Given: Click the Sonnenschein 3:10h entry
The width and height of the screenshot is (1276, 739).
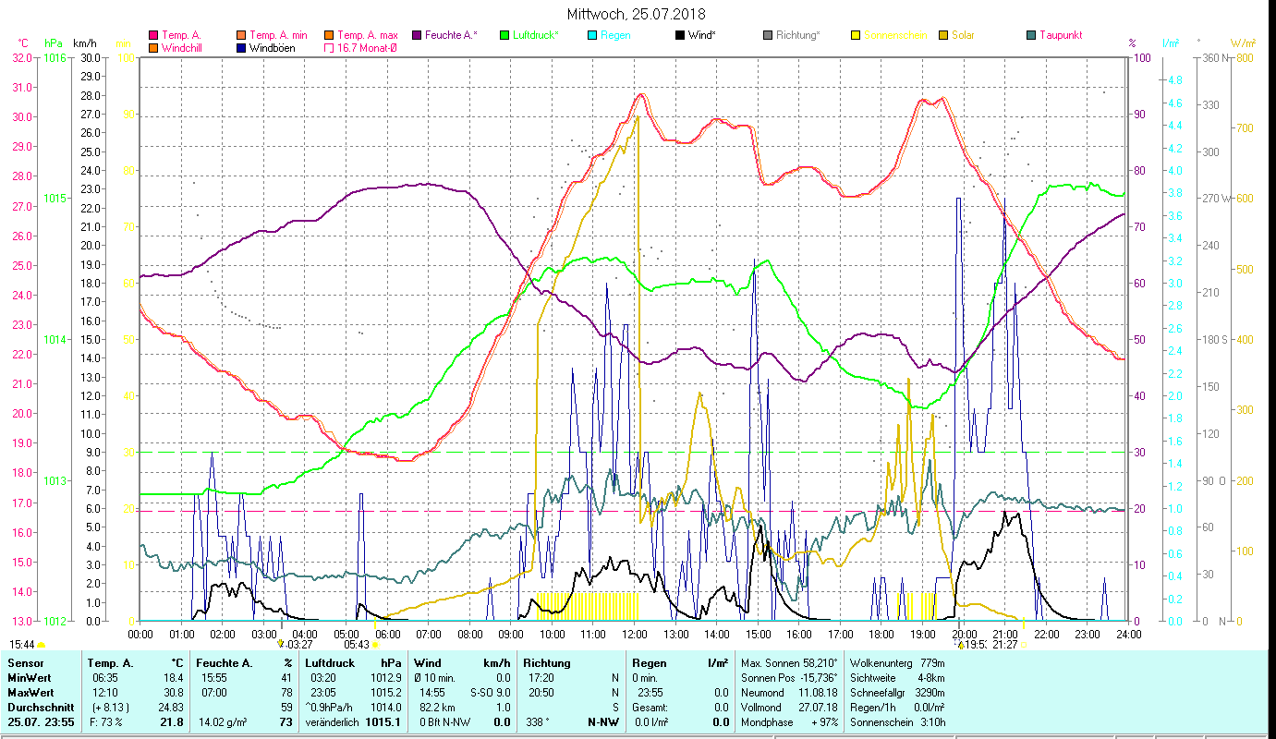Looking at the screenshot, I should pyautogui.click(x=896, y=722).
